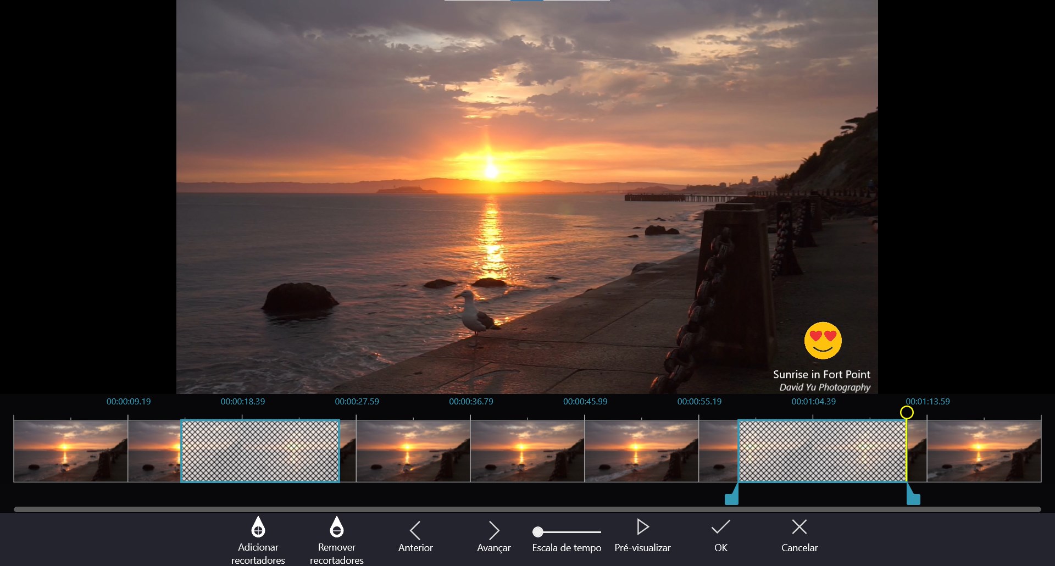This screenshot has height=566, width=1055.
Task: Click the 00:00:55.19 timestamp label
Action: [x=699, y=402]
